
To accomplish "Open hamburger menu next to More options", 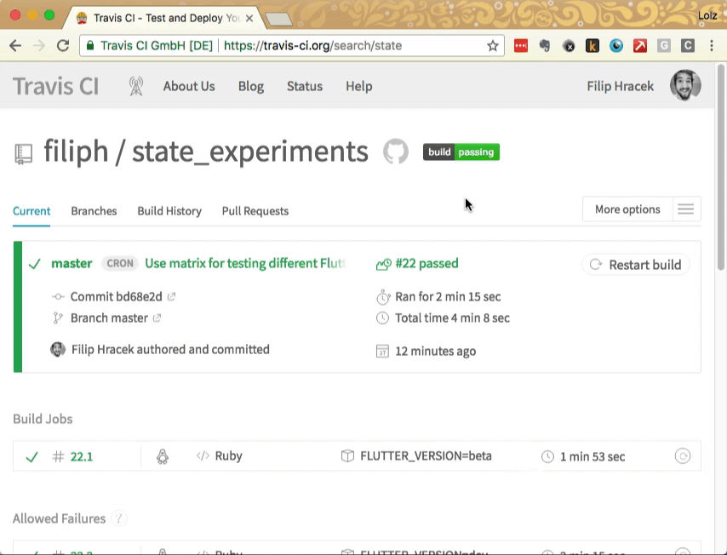I will pyautogui.click(x=686, y=209).
